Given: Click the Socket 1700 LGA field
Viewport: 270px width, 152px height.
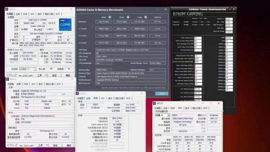Looking at the screenshot, I should 38,26.
